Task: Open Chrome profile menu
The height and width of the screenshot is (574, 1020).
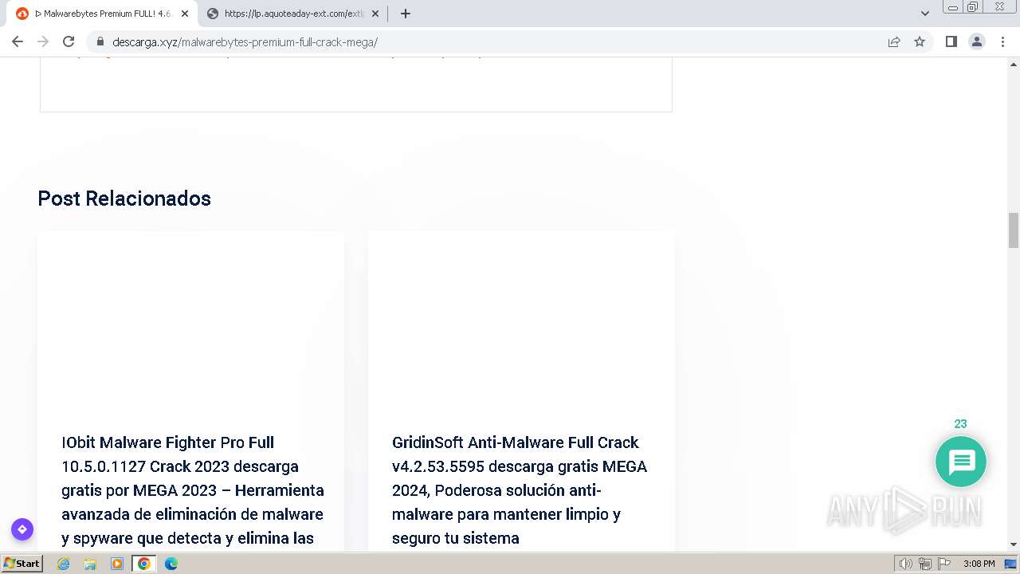Action: click(x=977, y=41)
